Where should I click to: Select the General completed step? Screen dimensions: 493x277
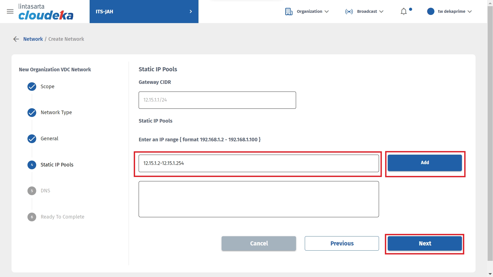point(49,139)
